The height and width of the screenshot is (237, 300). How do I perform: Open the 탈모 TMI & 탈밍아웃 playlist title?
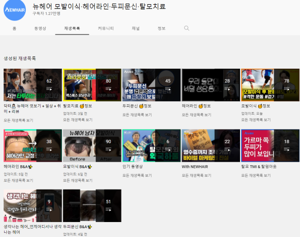pos(259,167)
